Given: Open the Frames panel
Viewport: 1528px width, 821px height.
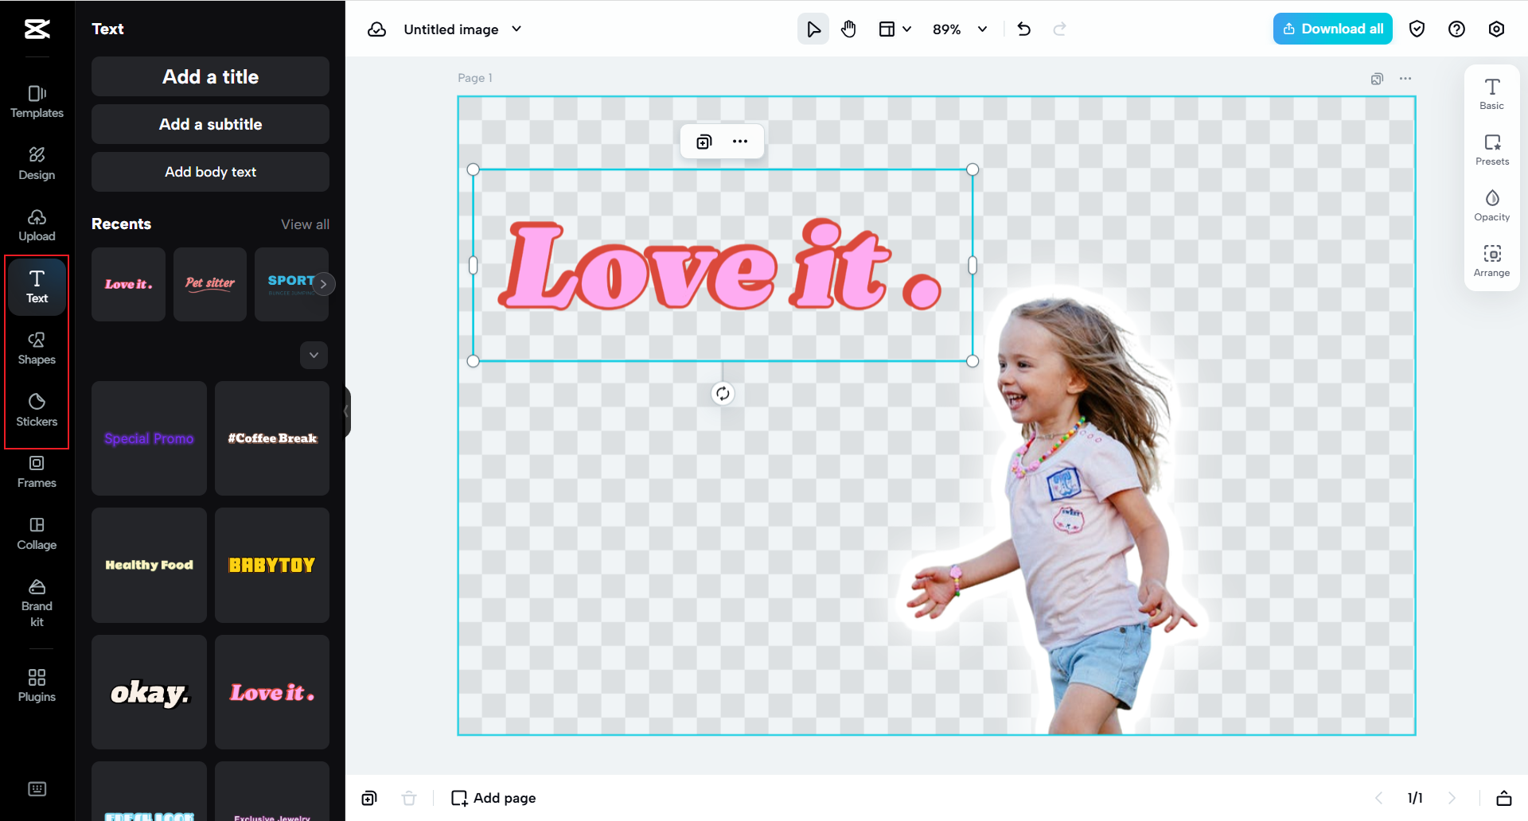Looking at the screenshot, I should 37,472.
